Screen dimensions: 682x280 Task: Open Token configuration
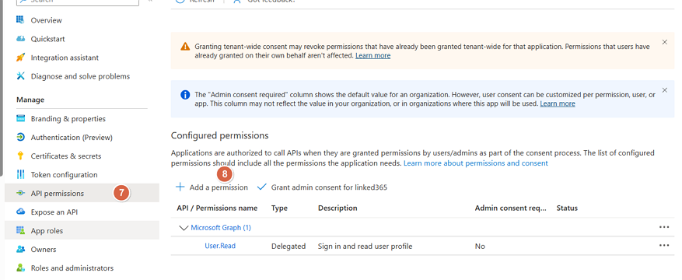pos(64,175)
